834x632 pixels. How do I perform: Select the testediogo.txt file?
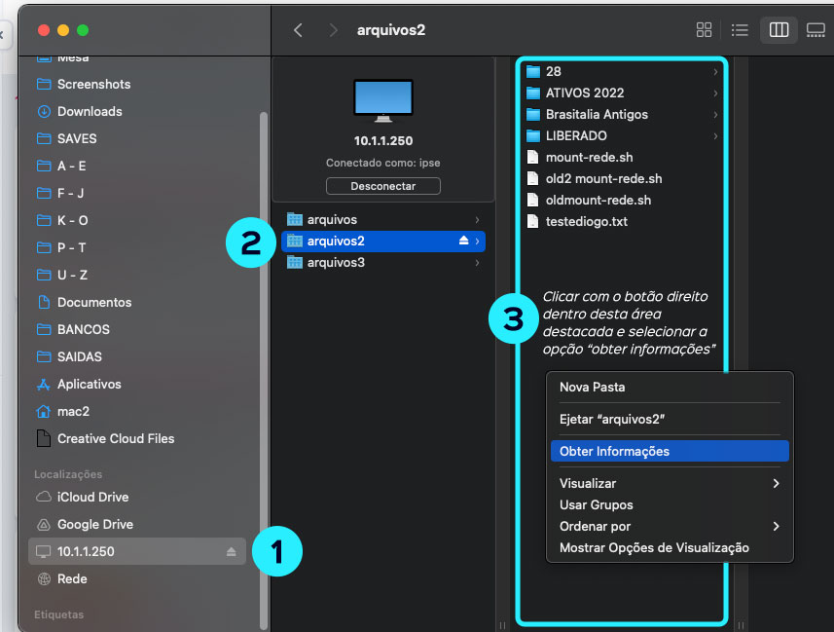point(586,221)
